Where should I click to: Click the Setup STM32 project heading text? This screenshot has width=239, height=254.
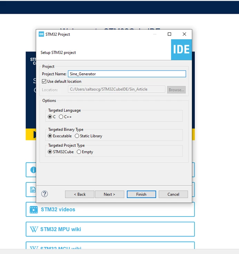(58, 53)
